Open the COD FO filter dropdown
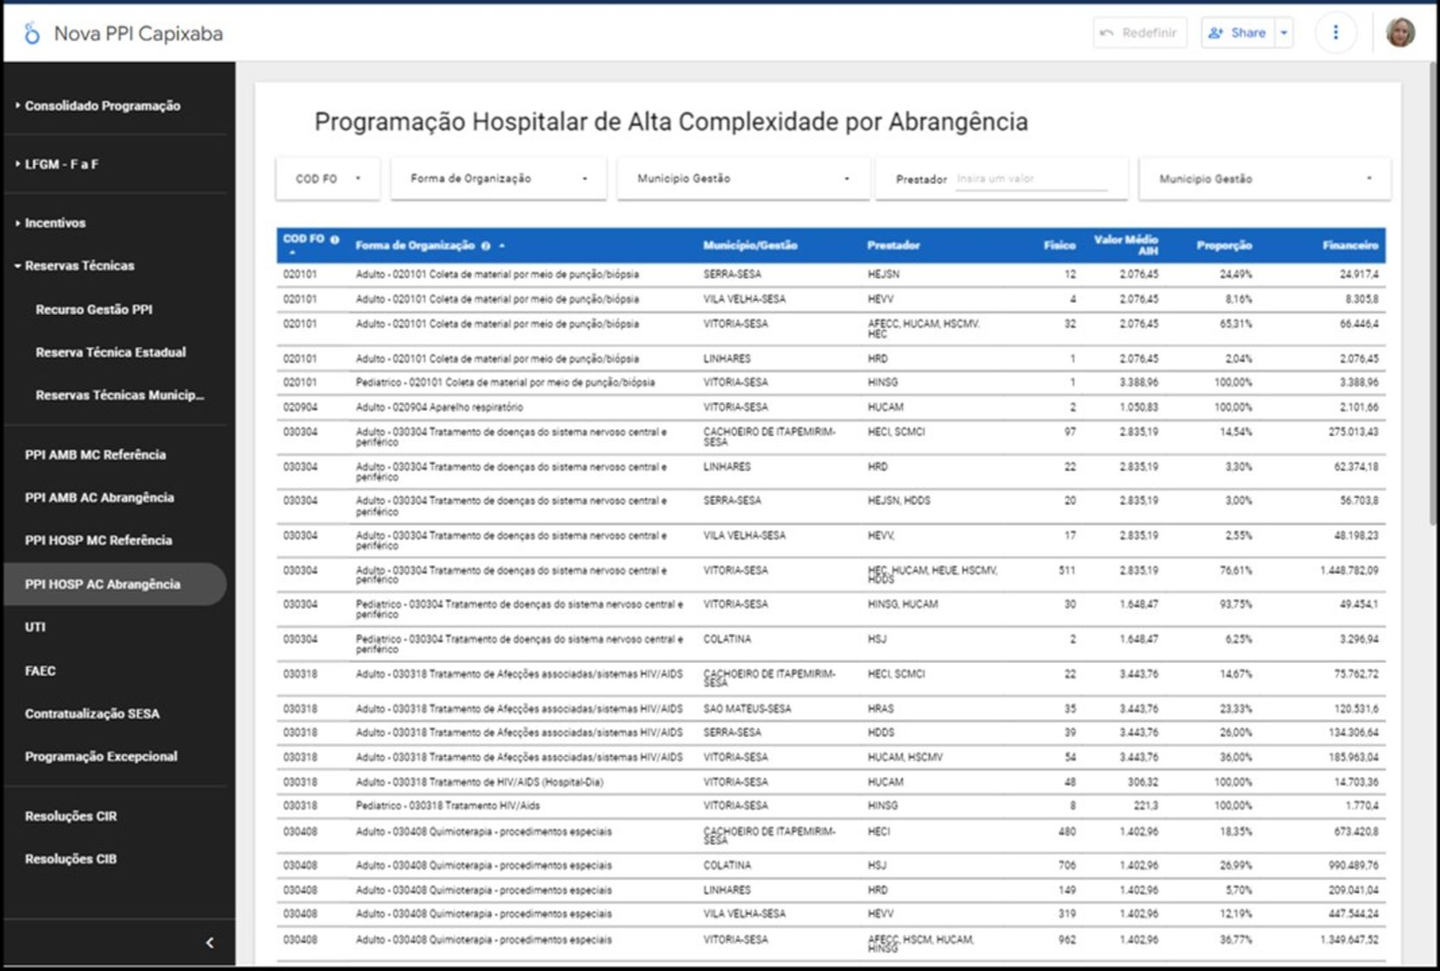1440x971 pixels. coord(328,179)
